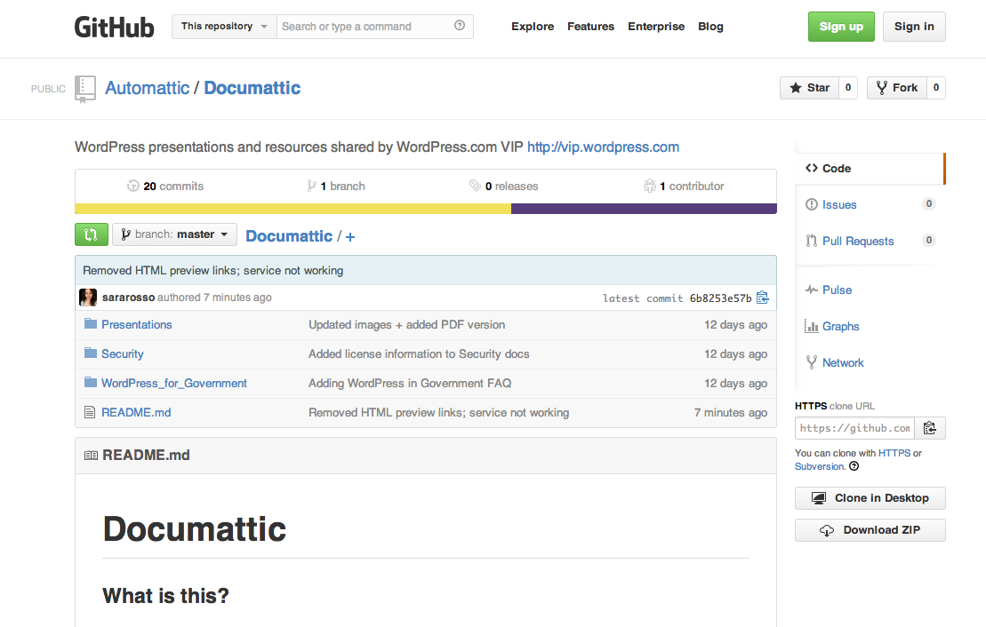Fork the Documattic repository
This screenshot has height=627, width=986.
pos(897,88)
